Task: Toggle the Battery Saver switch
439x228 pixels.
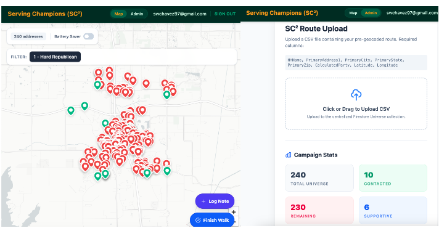Action: tap(88, 36)
